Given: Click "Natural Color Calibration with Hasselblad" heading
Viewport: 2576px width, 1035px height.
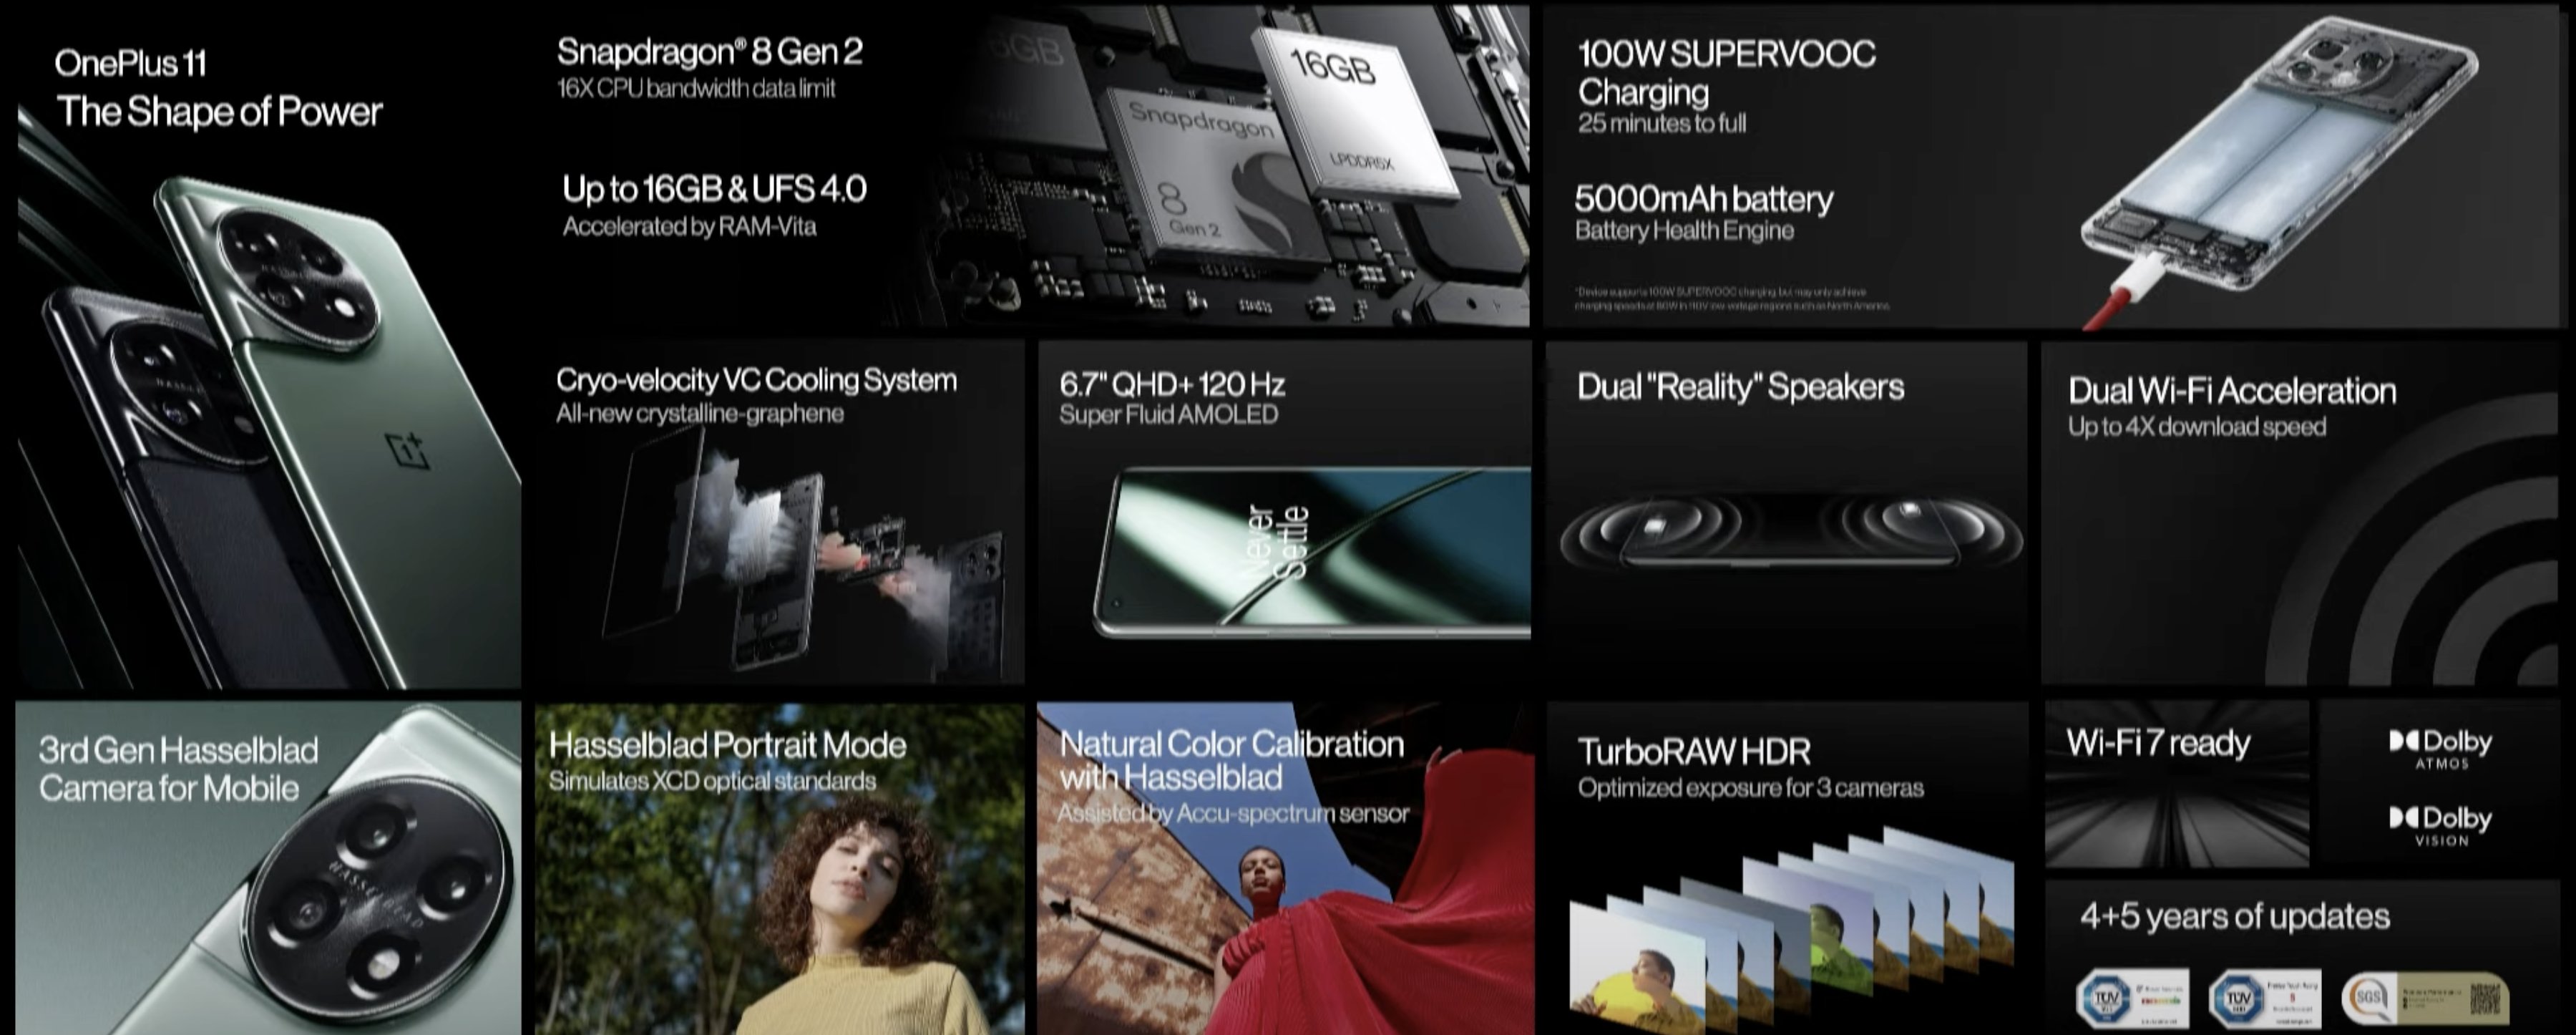Looking at the screenshot, I should 1231,760.
